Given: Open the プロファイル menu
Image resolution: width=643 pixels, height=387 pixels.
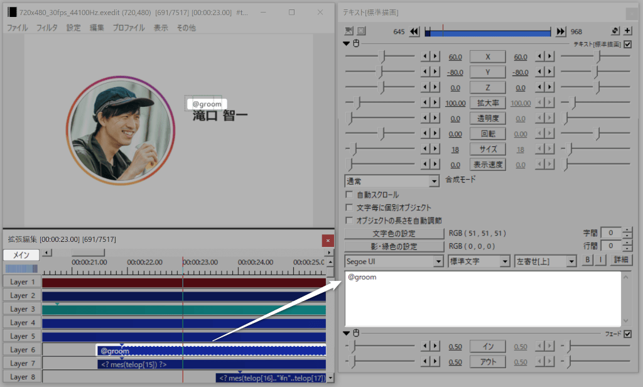Looking at the screenshot, I should 129,28.
